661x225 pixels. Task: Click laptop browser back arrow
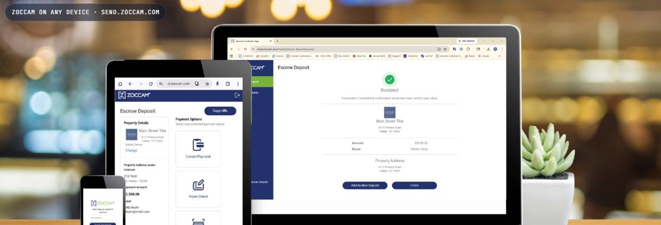tap(231, 49)
